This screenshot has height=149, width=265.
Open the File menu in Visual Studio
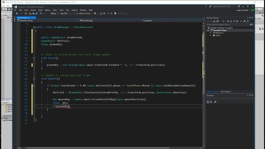click(15, 10)
